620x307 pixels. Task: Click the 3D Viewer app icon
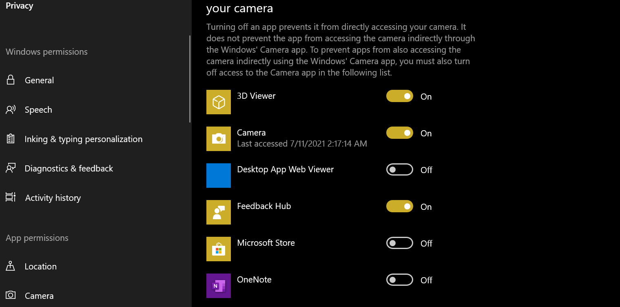point(219,102)
